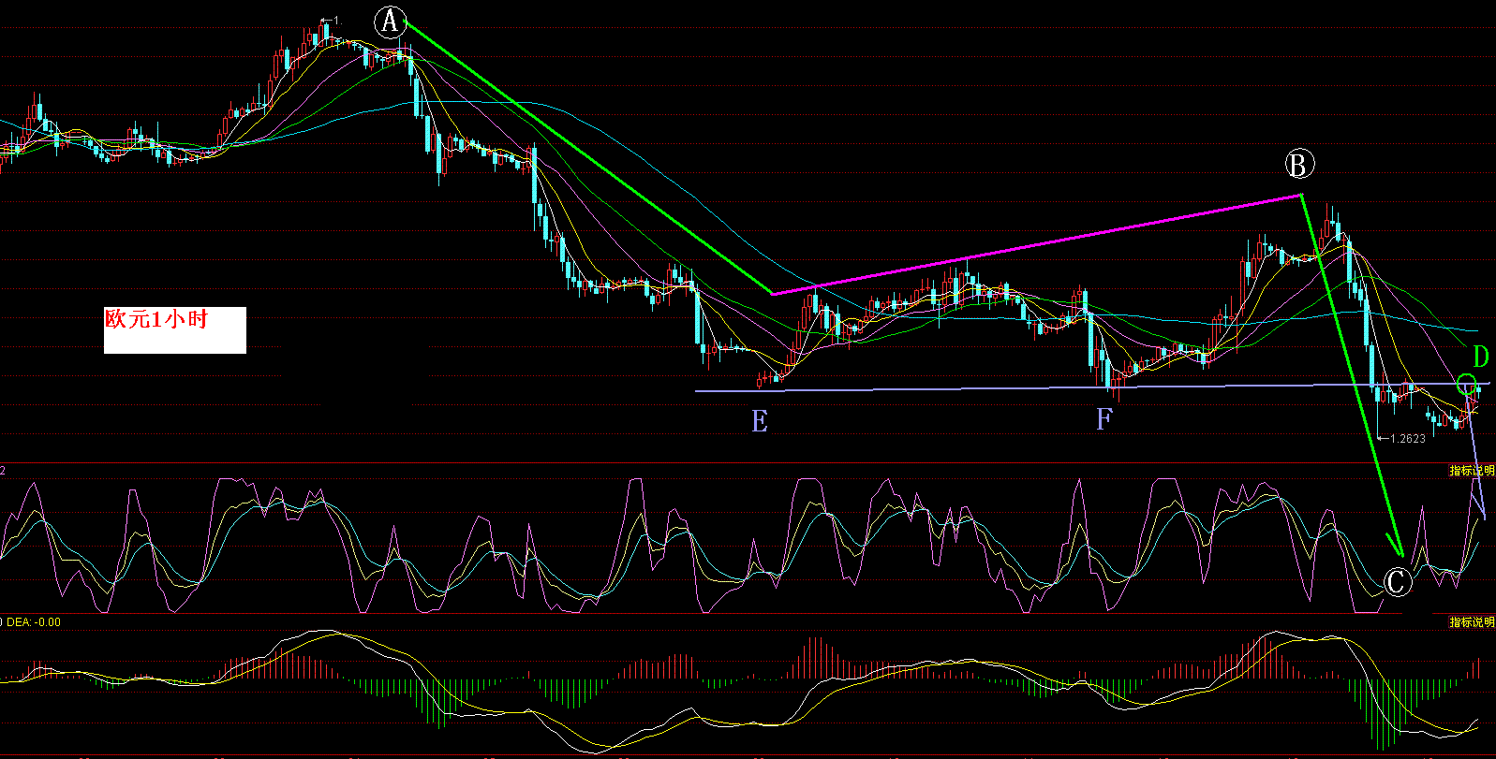Viewport: 1496px width, 759px height.
Task: Select the horizontal purple support line above E and F
Action: click(x=1092, y=387)
